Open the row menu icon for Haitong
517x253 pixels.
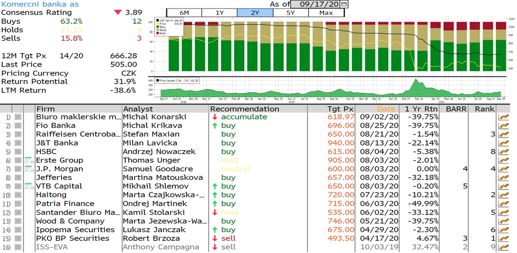tap(18, 195)
